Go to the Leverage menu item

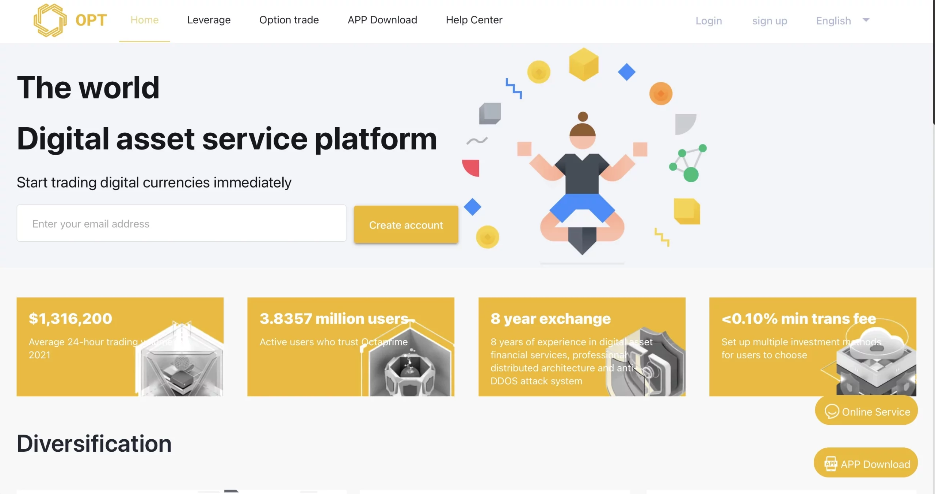coord(209,20)
